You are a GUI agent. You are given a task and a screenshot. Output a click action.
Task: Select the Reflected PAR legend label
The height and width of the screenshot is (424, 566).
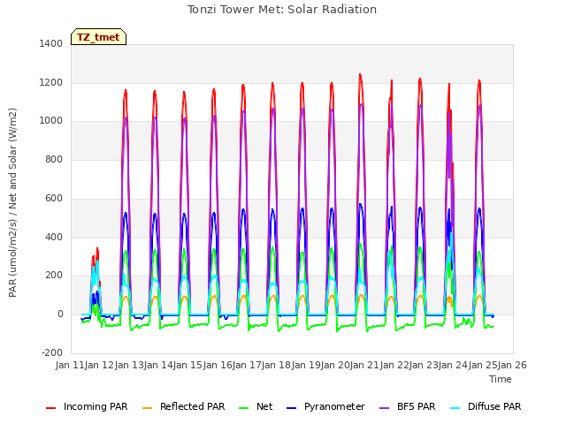tap(193, 406)
